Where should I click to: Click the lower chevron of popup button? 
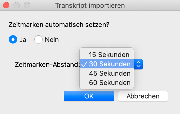click(139, 66)
